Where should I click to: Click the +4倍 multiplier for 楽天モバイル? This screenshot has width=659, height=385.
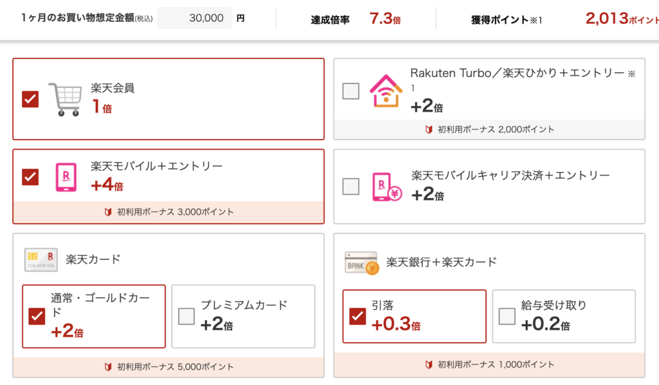point(107,184)
